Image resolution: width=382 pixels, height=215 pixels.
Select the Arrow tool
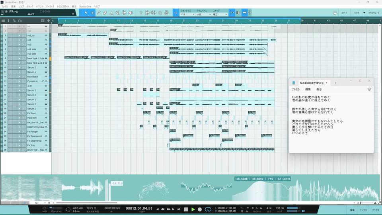tap(86, 13)
